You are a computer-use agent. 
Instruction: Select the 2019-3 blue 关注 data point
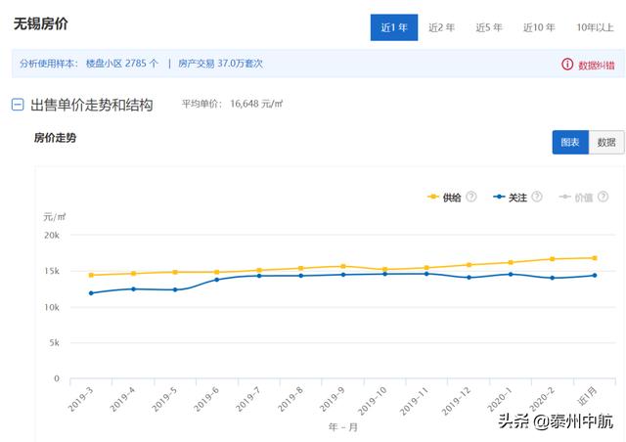coord(91,293)
